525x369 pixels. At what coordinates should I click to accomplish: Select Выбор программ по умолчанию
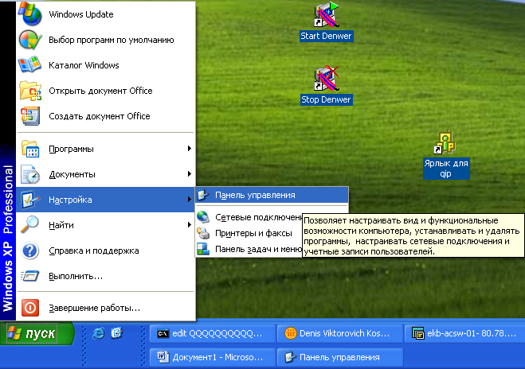pos(106,40)
